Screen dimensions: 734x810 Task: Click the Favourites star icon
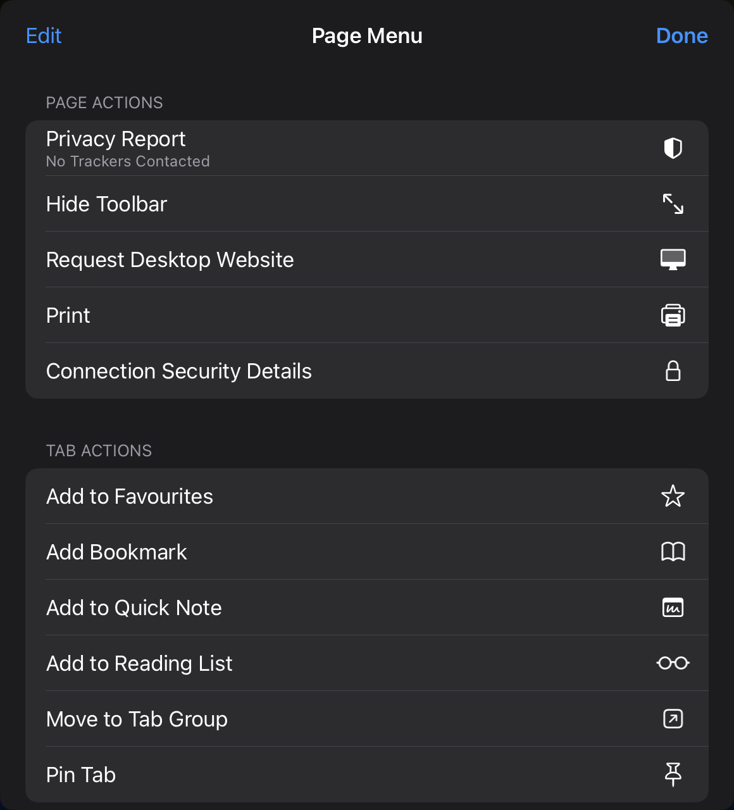tap(673, 496)
